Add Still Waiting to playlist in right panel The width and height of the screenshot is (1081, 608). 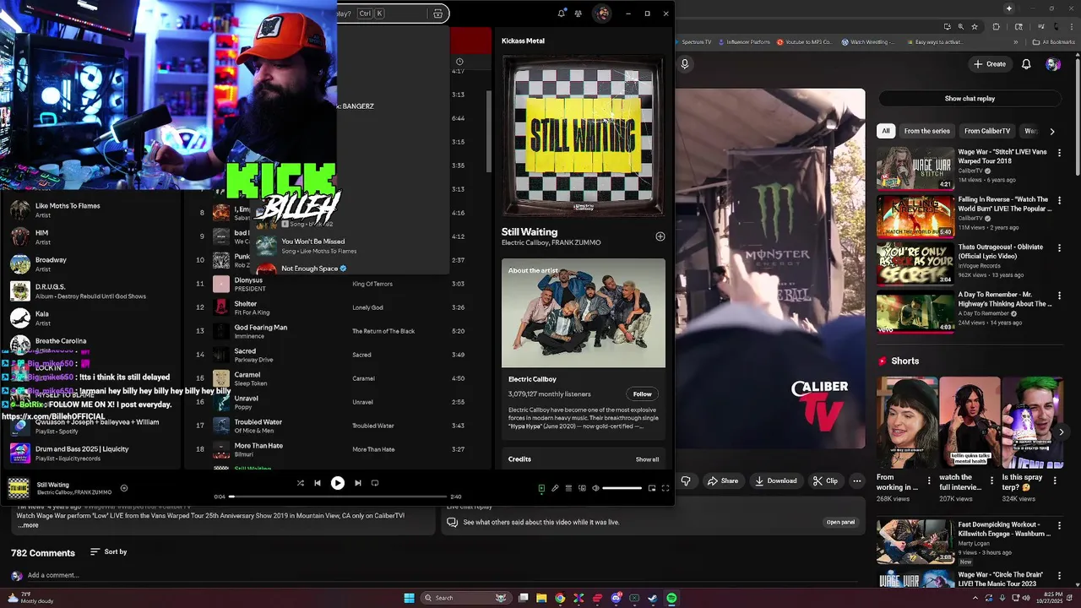click(x=660, y=236)
